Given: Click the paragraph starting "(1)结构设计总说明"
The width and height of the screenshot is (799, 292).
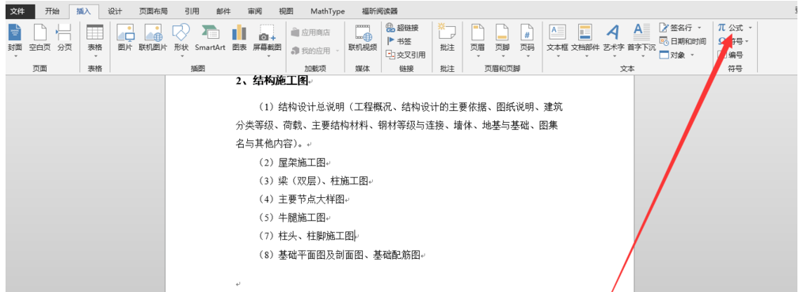Looking at the screenshot, I should point(399,125).
